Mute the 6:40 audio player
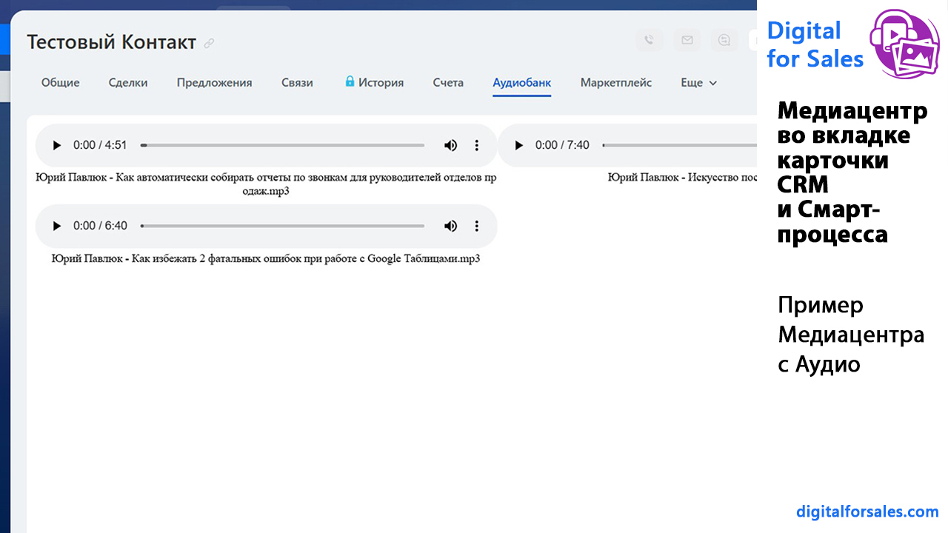The image size is (948, 533). tap(450, 226)
